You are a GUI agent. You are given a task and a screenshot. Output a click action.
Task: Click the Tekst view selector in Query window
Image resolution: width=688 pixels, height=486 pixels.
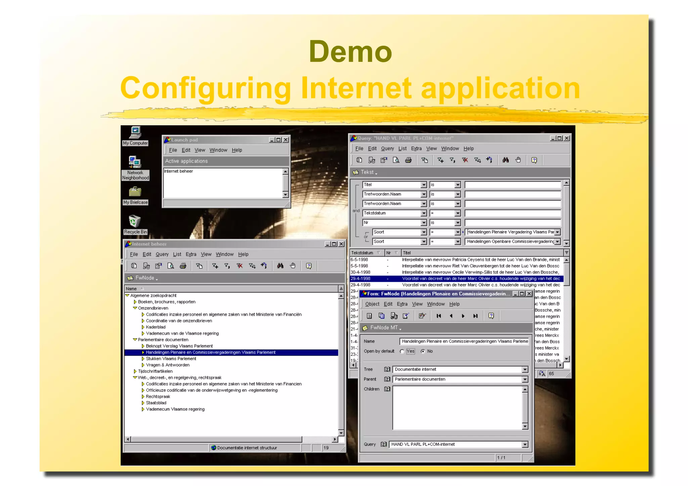369,172
